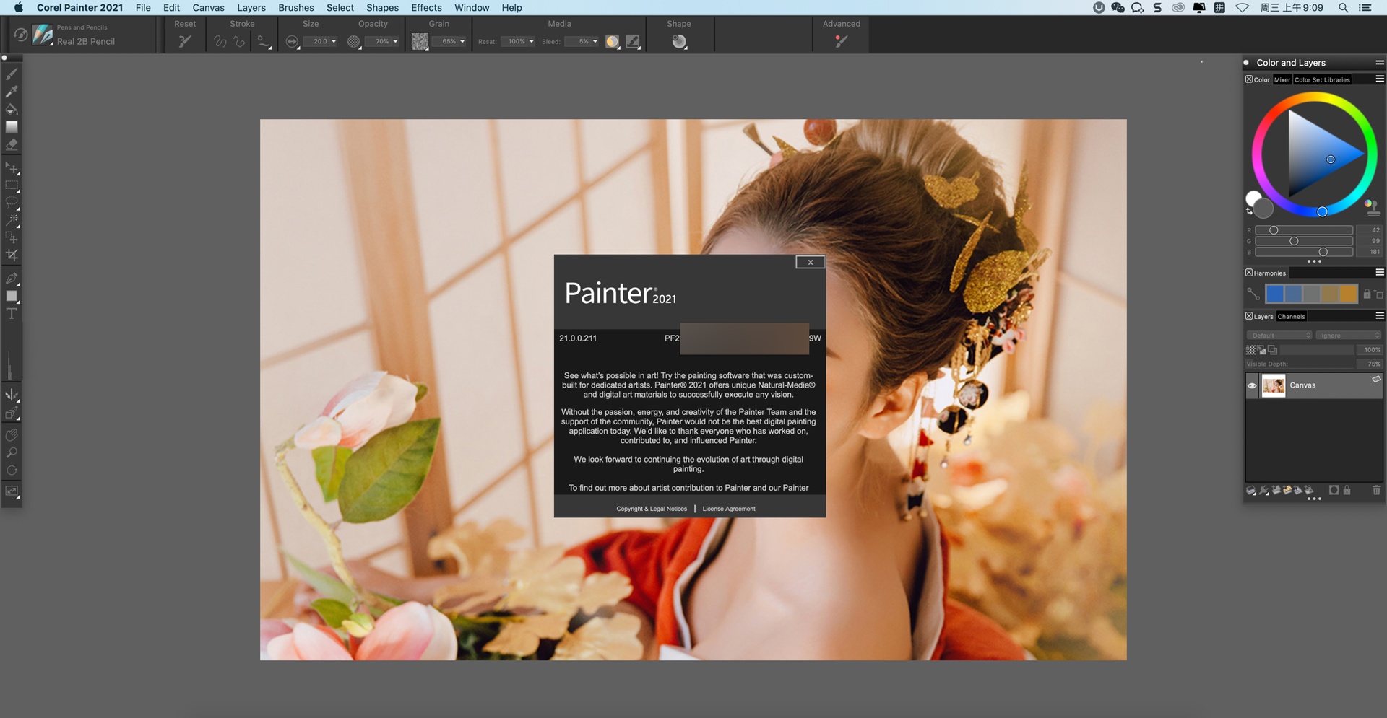Open the Size value dropdown arrow
This screenshot has height=718, width=1387.
tap(333, 41)
